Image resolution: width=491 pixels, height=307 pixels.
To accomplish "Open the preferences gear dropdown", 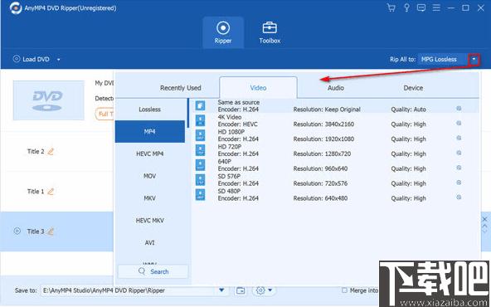I will tap(264, 290).
